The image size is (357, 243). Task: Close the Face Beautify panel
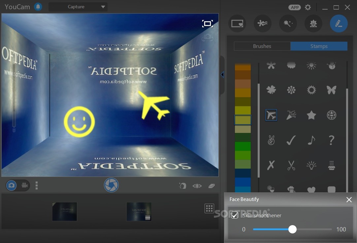pos(349,200)
